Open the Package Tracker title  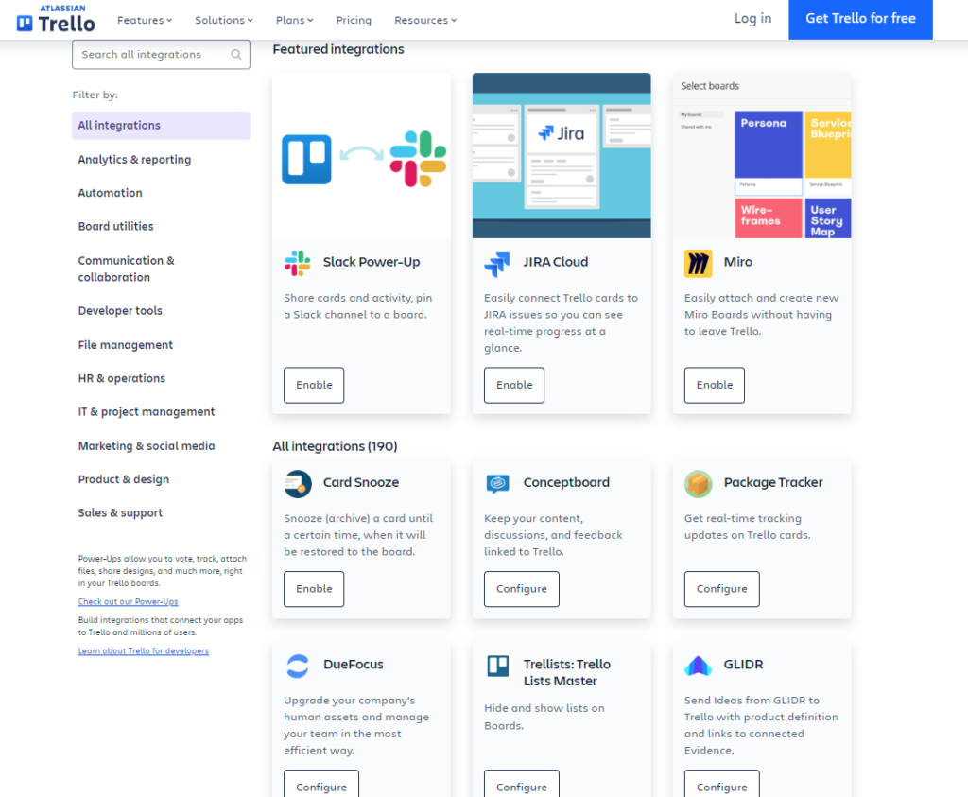[x=773, y=482]
